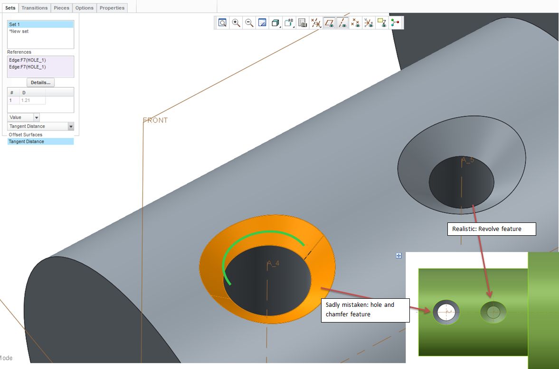This screenshot has height=369, width=559.
Task: Click the Repaint screen icon
Action: tap(262, 23)
